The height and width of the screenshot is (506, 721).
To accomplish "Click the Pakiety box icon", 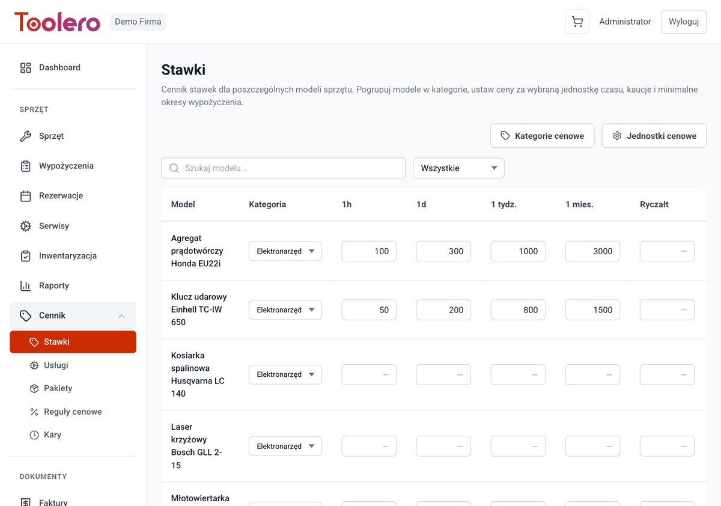I will click(34, 389).
